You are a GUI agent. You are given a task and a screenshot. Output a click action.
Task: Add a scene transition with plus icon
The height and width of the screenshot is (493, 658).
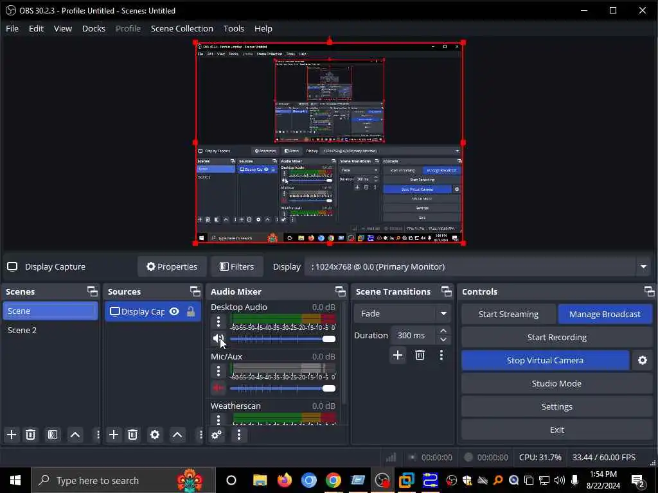(397, 356)
